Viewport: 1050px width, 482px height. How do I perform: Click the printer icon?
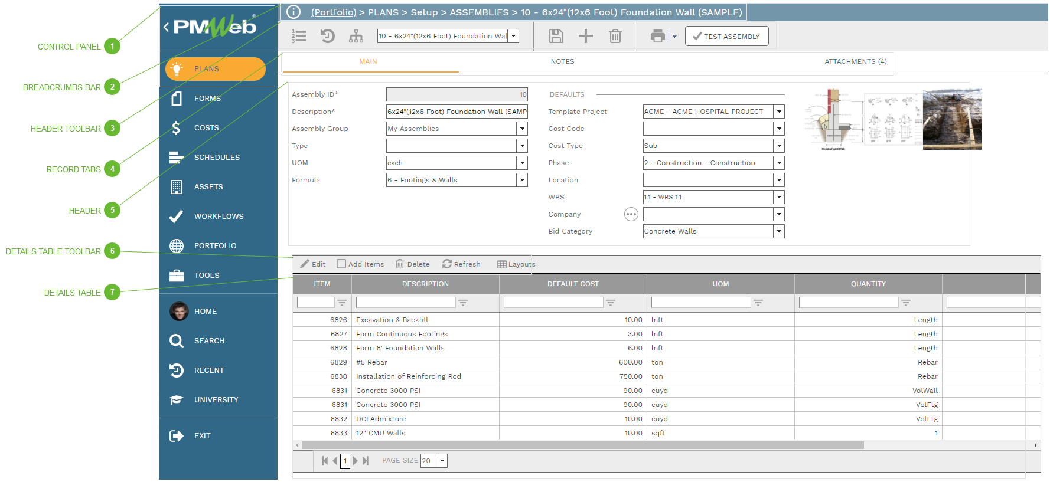pyautogui.click(x=657, y=36)
